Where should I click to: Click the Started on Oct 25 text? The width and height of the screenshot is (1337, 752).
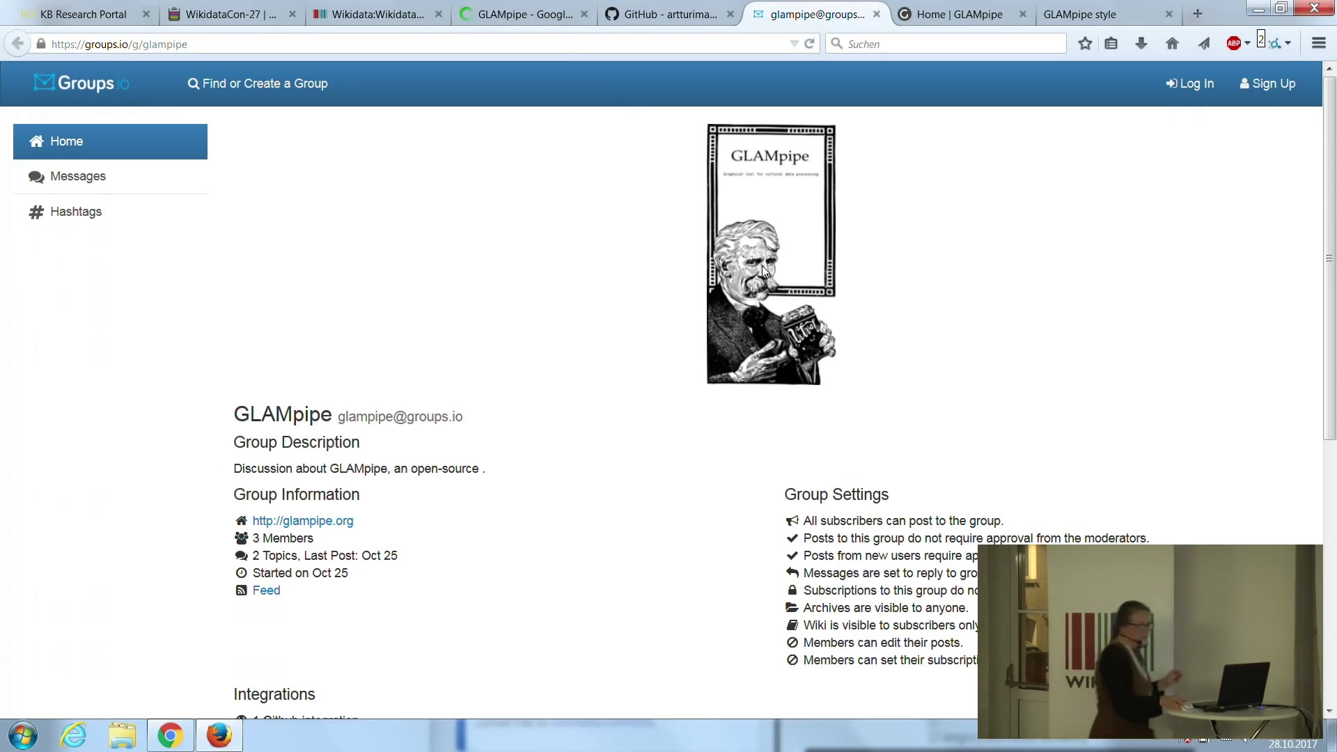click(300, 573)
